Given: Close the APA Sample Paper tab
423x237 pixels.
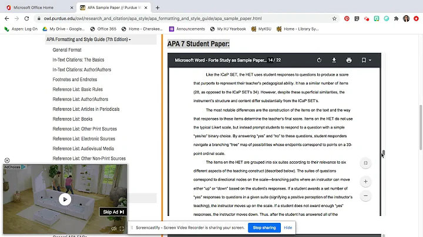Looking at the screenshot, I should [146, 8].
